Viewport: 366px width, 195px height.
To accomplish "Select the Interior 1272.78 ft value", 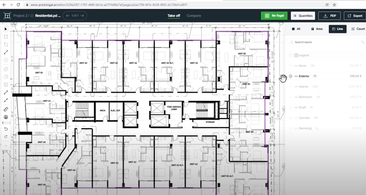I will click(x=356, y=87).
